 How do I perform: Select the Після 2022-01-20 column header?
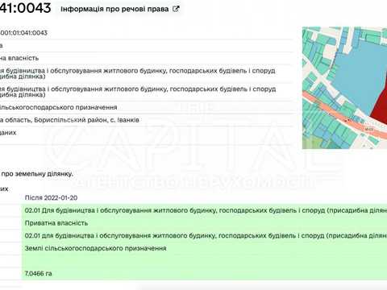coord(51,198)
